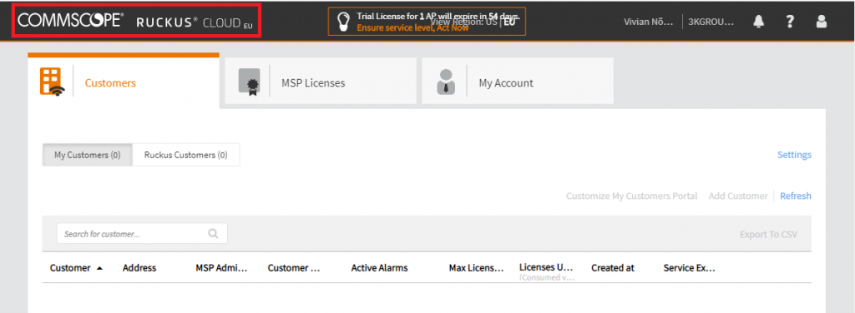
Task: Click the Customers building wifi icon
Action: point(52,82)
